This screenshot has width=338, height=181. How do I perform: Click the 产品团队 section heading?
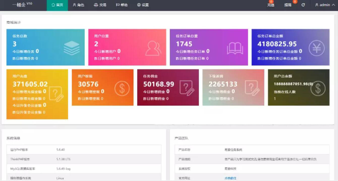point(181,138)
